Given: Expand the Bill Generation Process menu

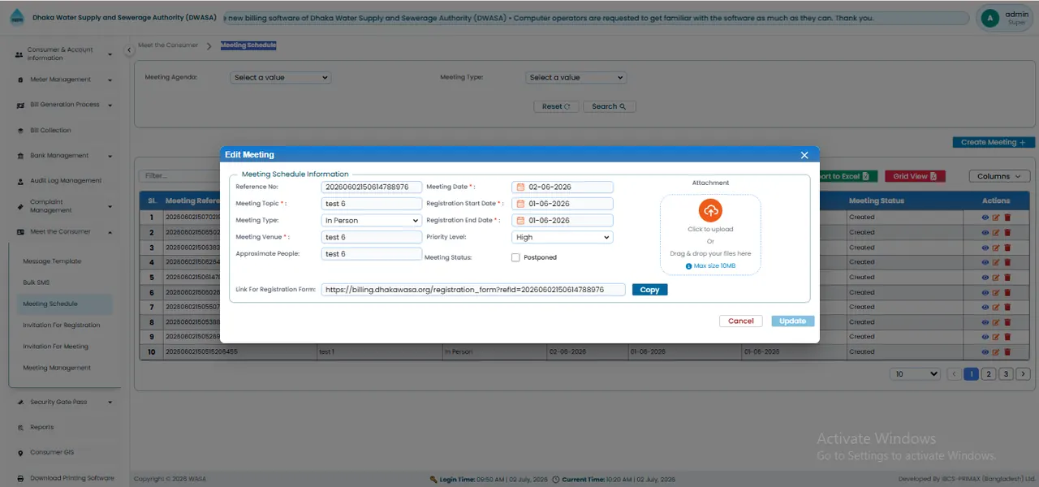Looking at the screenshot, I should point(64,105).
